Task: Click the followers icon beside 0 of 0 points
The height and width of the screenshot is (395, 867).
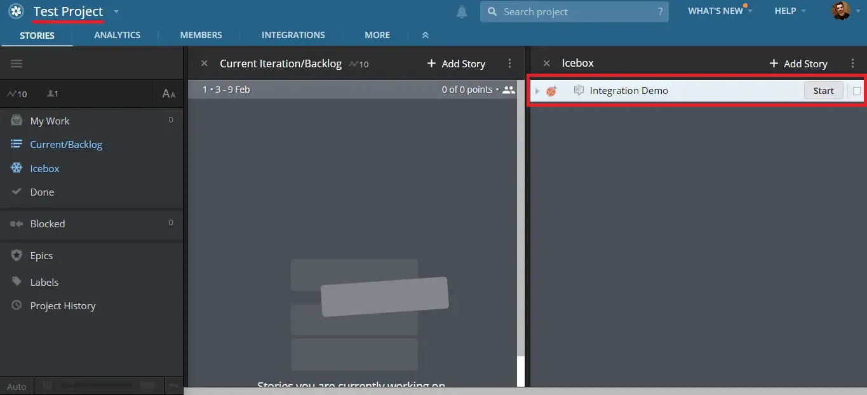Action: pos(509,90)
